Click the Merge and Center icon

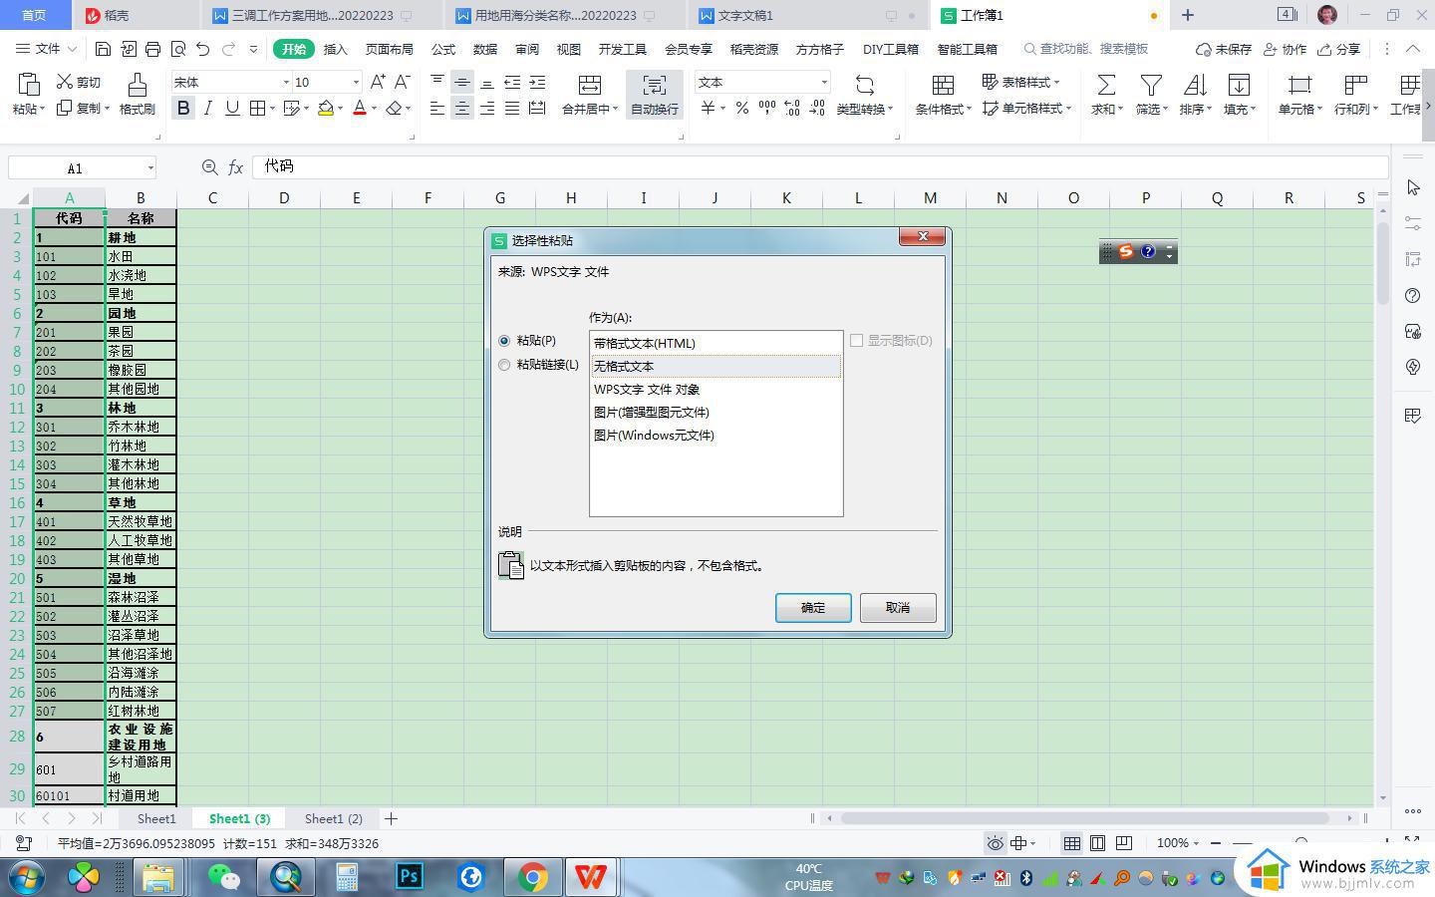[x=590, y=85]
